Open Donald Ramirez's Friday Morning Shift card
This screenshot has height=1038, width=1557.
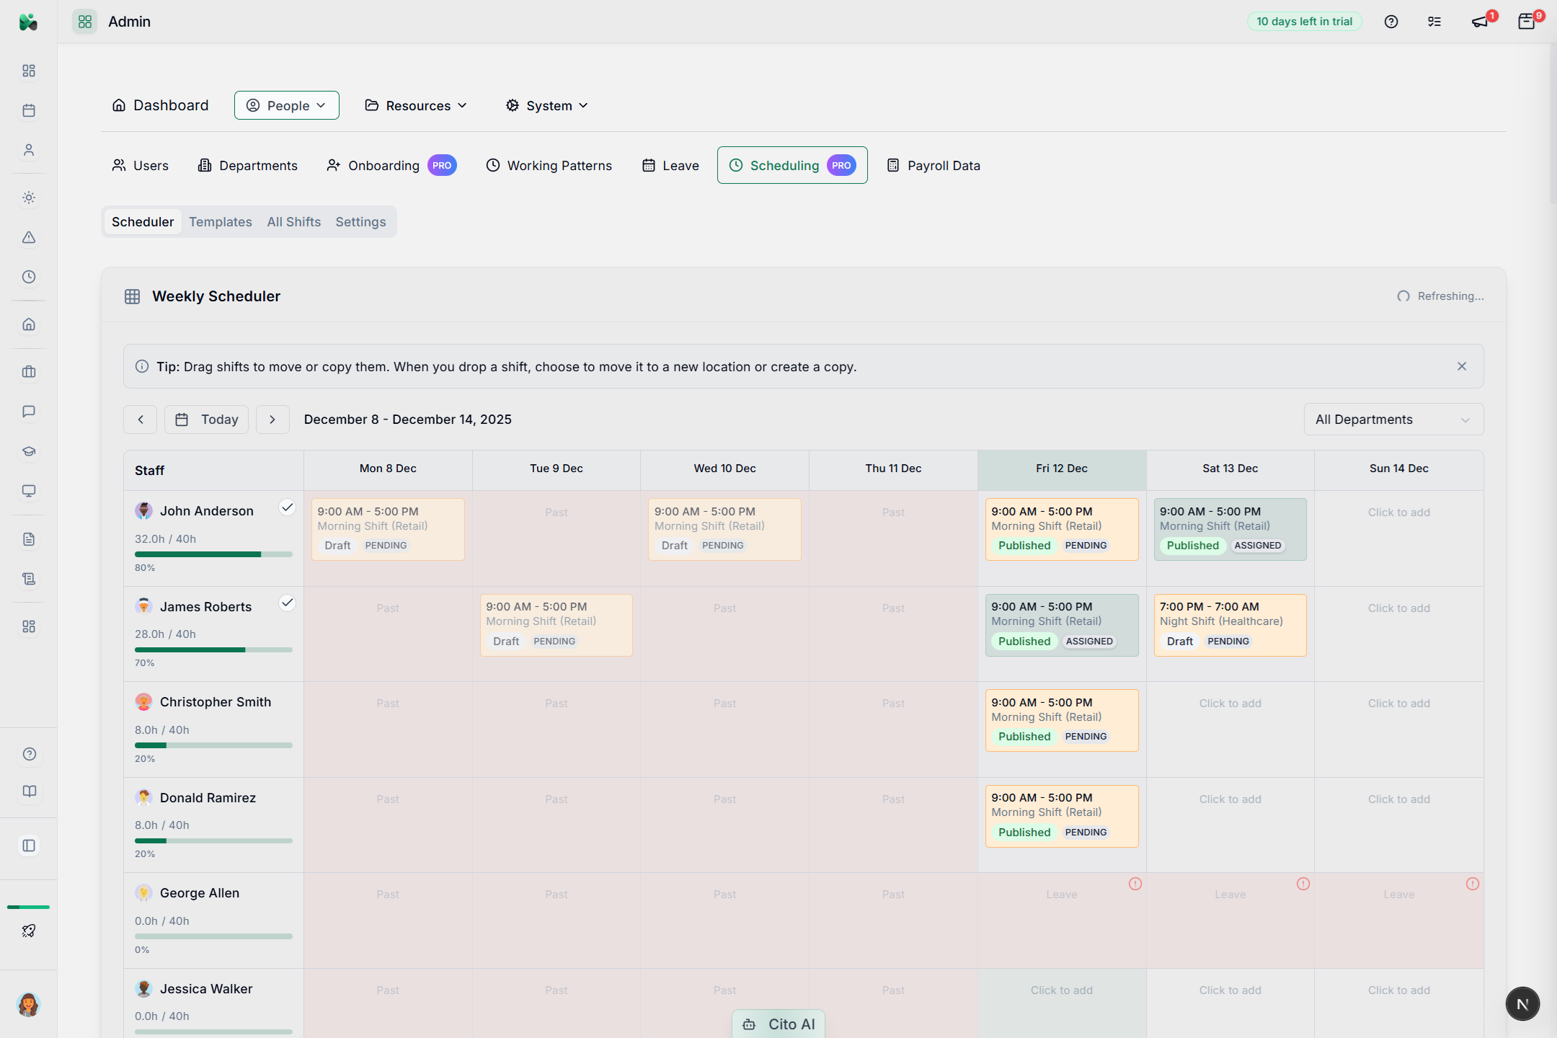(x=1062, y=816)
